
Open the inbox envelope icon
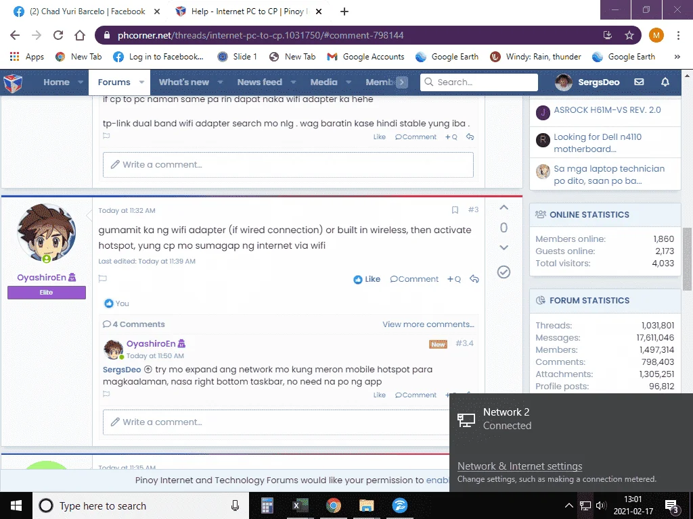(x=639, y=82)
